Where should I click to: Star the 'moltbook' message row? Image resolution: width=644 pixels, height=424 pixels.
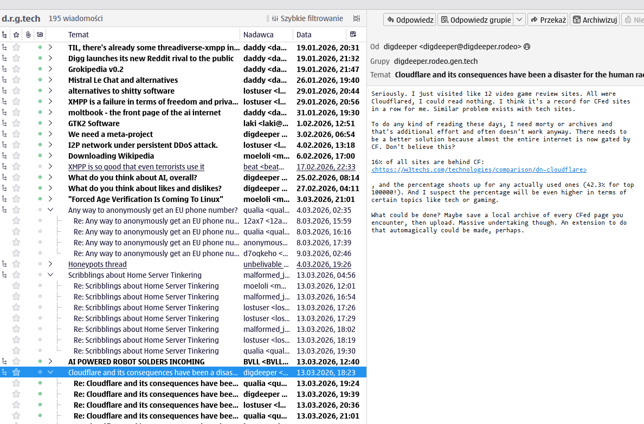tap(16, 113)
